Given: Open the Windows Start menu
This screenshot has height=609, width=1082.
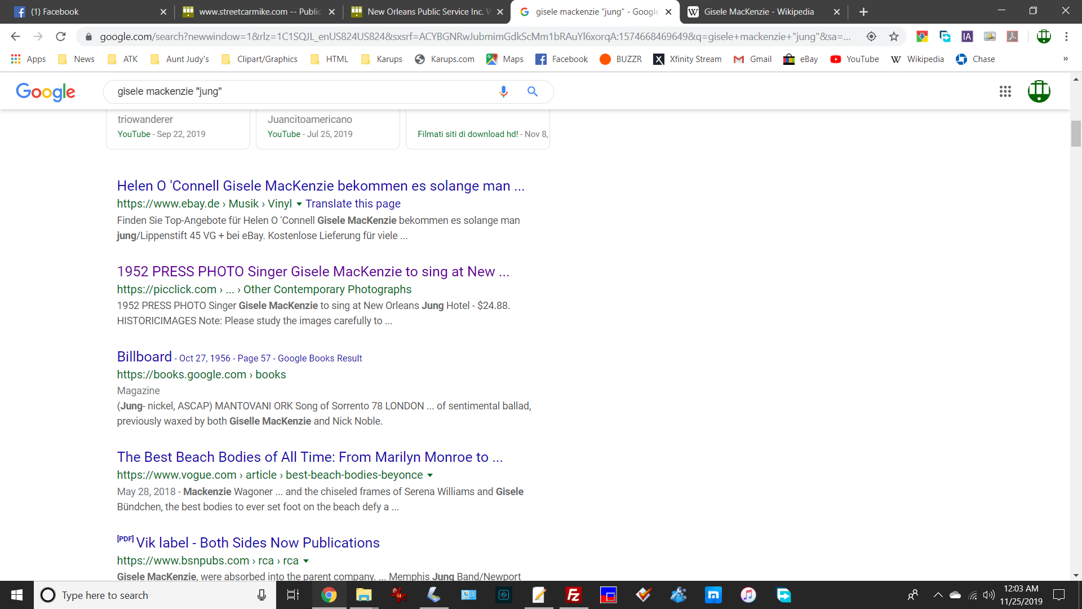Looking at the screenshot, I should tap(17, 595).
